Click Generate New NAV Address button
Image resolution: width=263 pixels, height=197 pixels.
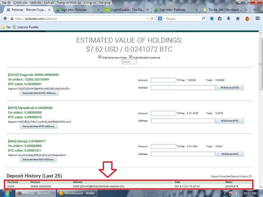tap(38, 160)
